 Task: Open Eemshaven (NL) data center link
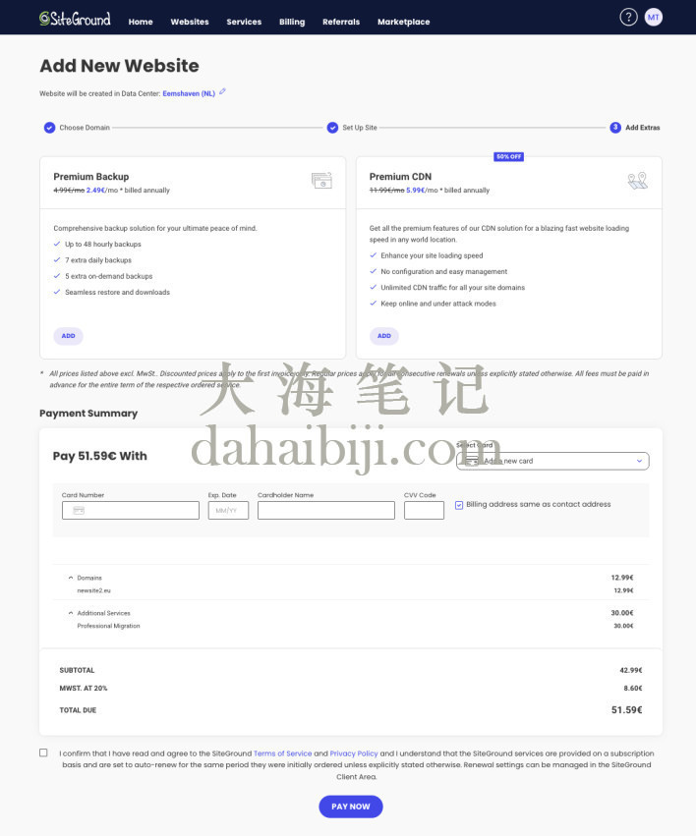(x=189, y=93)
